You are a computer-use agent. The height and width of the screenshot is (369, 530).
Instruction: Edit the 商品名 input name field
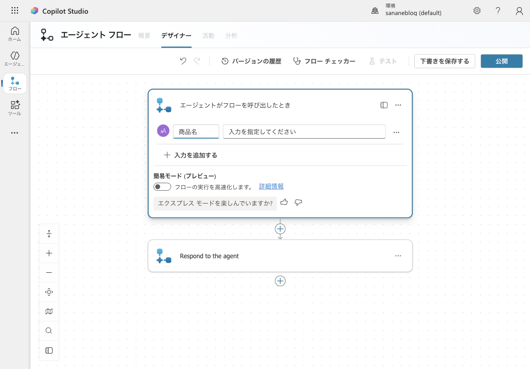[196, 132]
